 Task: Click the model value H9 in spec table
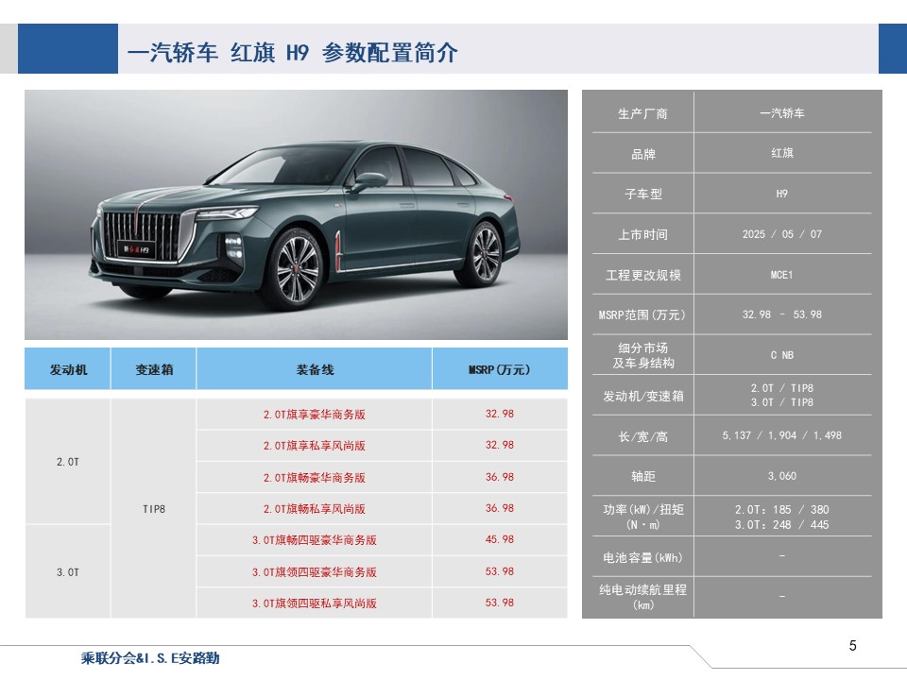(782, 194)
